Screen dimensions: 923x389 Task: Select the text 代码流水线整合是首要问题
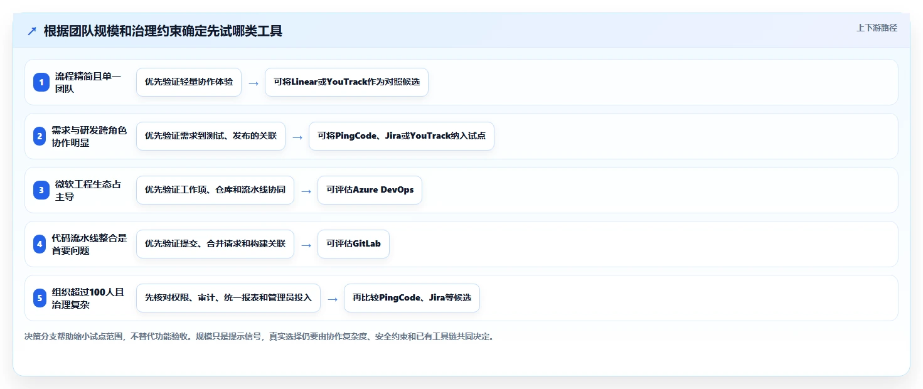[89, 244]
